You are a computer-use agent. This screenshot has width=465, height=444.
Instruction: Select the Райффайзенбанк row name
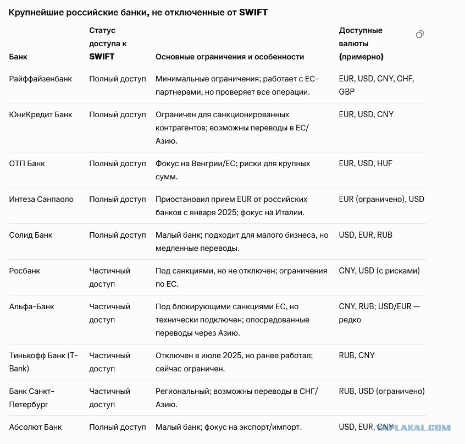41,79
